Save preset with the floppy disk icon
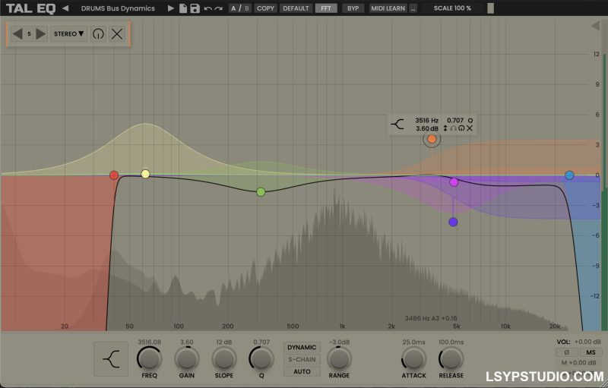This screenshot has height=388, width=608. point(195,8)
